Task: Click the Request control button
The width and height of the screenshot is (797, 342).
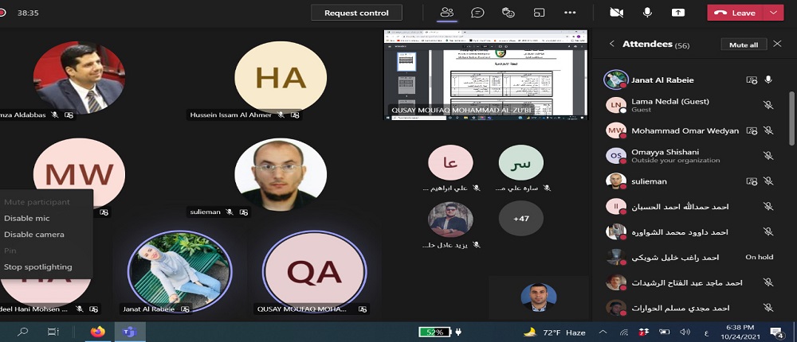Action: point(356,13)
